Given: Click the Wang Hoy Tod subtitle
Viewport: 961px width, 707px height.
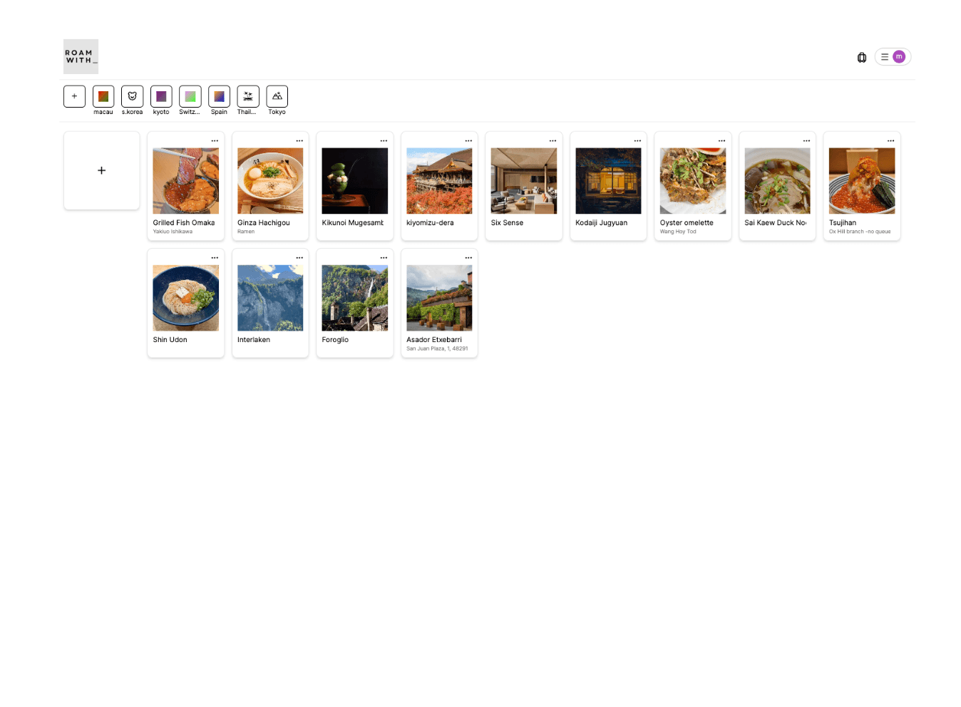Looking at the screenshot, I should [x=678, y=232].
